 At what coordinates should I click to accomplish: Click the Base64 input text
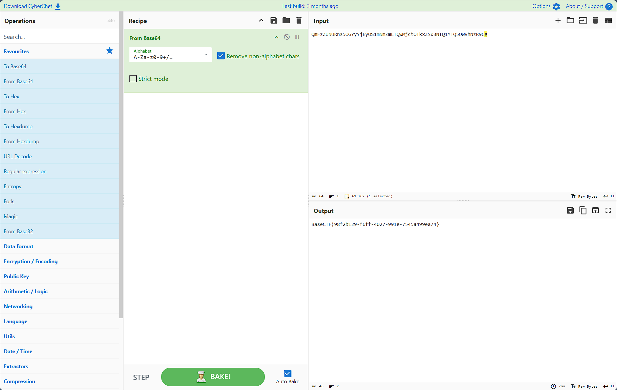(x=402, y=34)
